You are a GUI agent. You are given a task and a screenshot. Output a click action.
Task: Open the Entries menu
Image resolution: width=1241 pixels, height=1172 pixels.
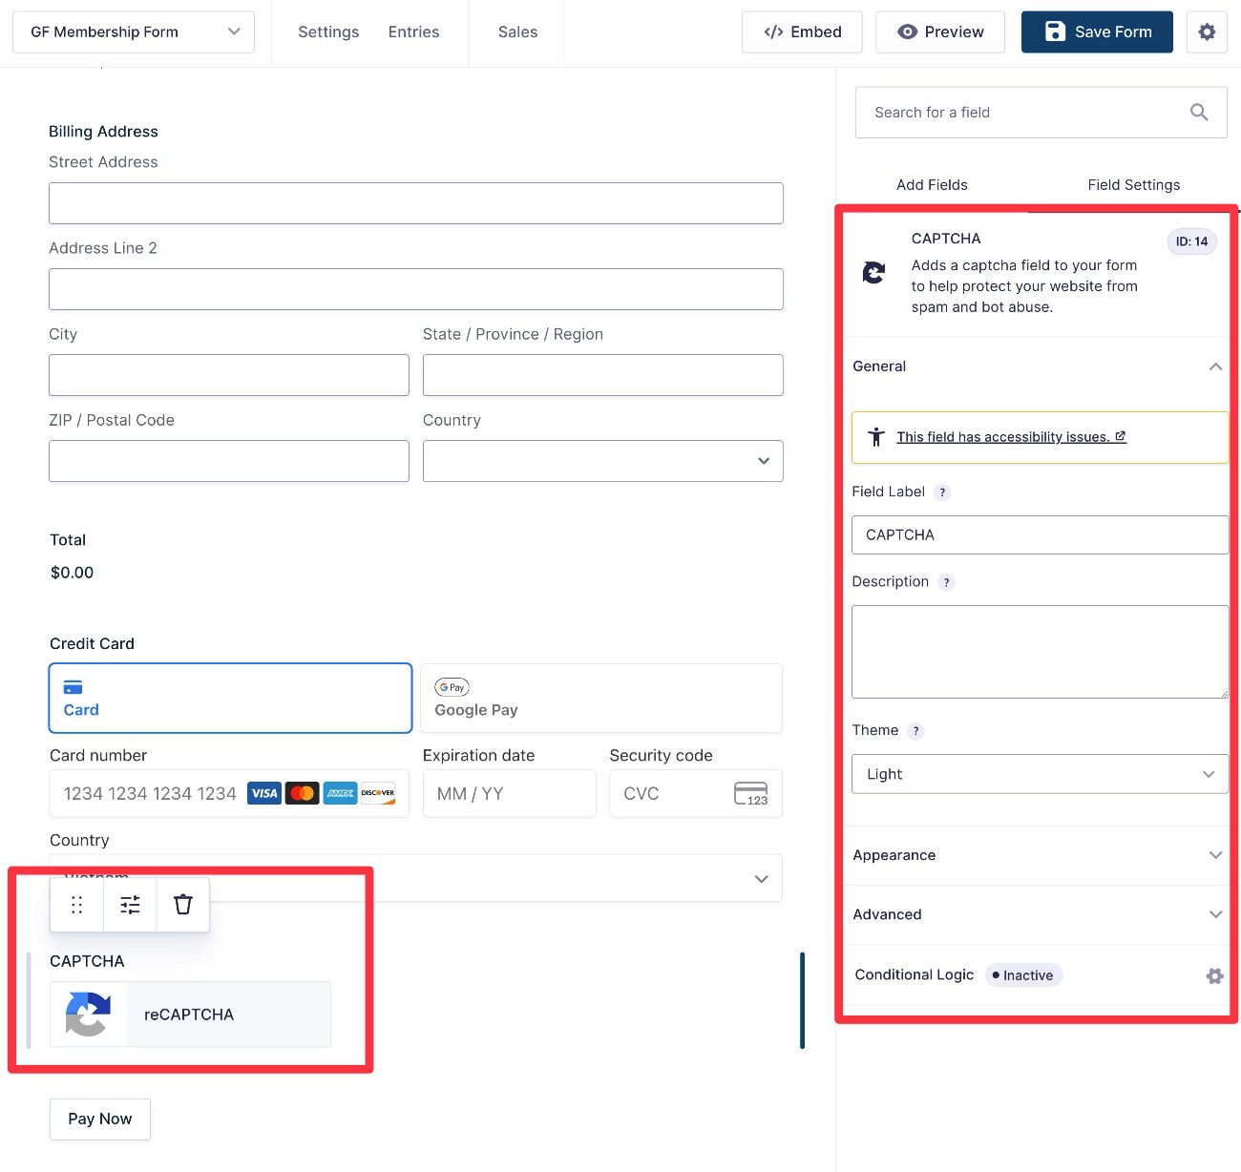pyautogui.click(x=413, y=32)
